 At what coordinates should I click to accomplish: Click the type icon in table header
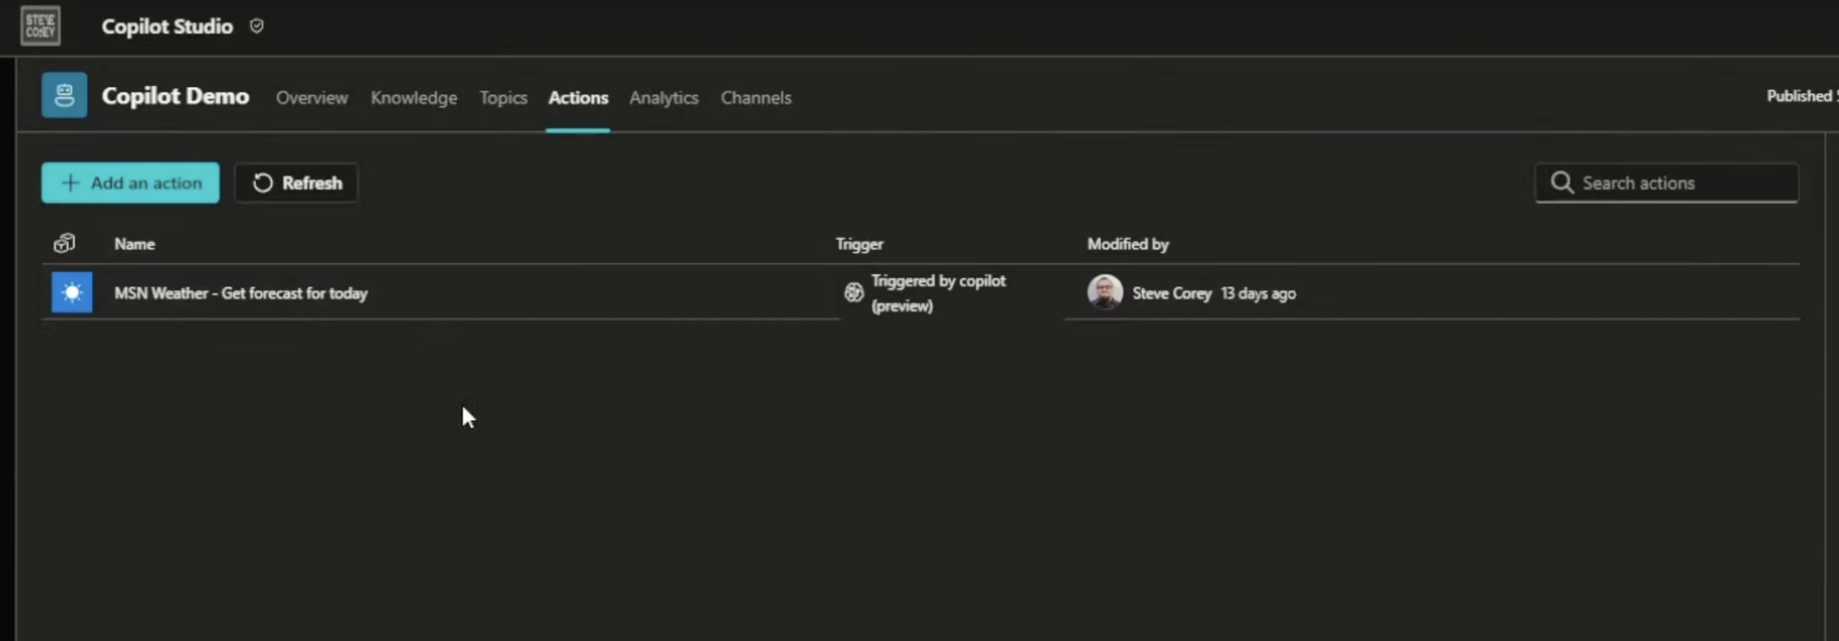[64, 243]
